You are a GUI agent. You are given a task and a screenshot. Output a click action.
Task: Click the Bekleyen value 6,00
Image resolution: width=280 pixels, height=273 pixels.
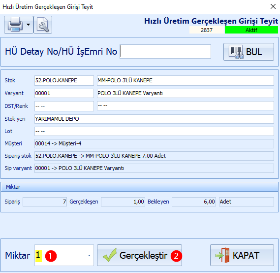coord(194,202)
